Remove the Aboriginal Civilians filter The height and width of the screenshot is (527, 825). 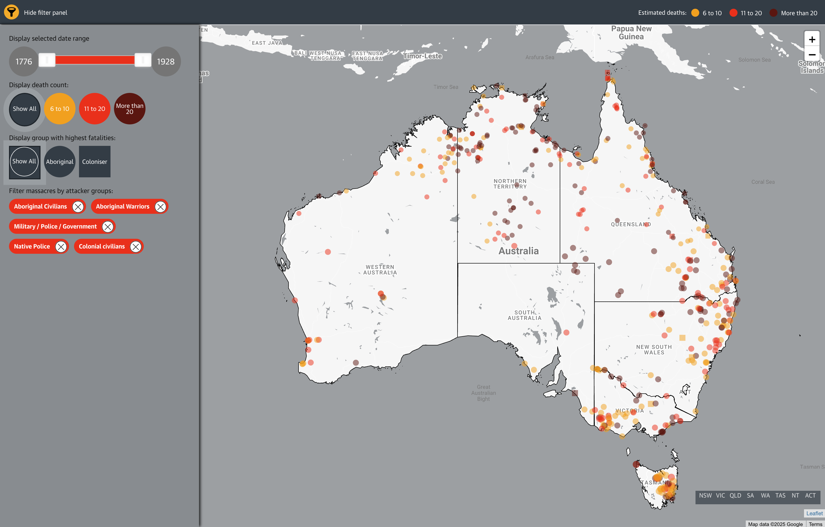78,206
